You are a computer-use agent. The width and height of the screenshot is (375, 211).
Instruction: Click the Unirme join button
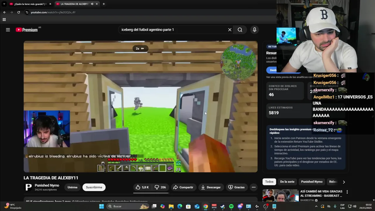coord(72,187)
